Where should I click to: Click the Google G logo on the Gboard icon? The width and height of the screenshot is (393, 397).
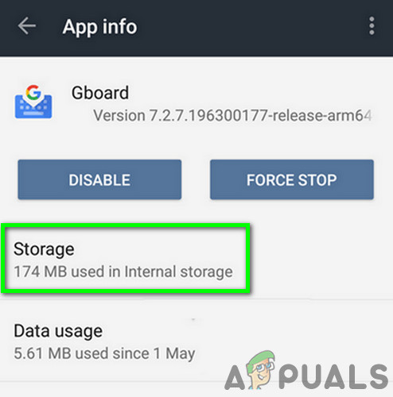tap(33, 92)
